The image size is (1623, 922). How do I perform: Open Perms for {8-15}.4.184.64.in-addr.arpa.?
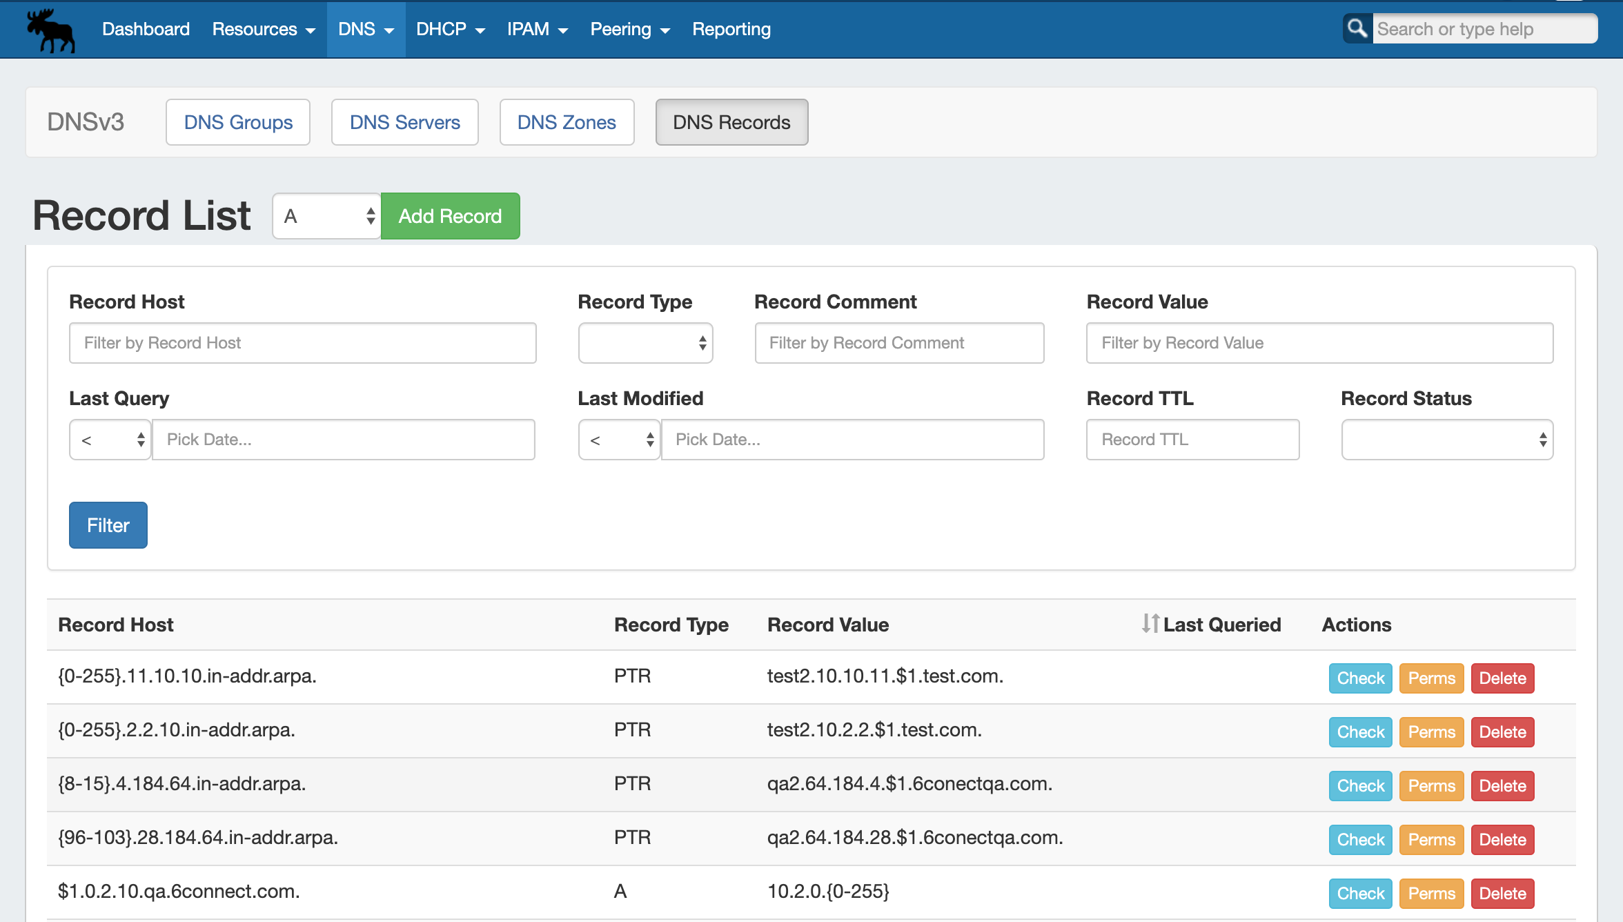pos(1431,786)
